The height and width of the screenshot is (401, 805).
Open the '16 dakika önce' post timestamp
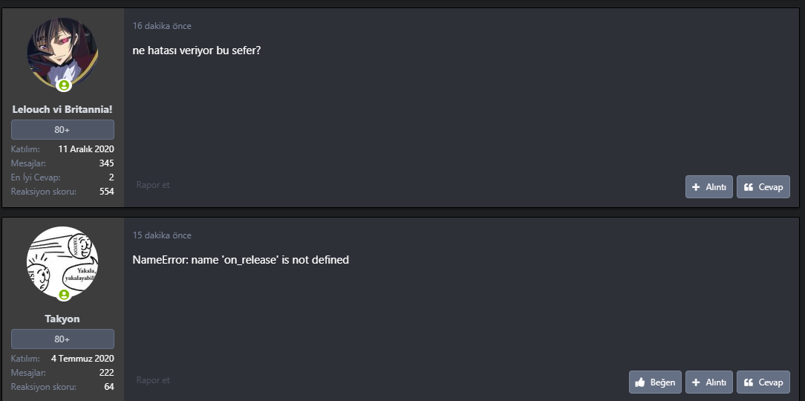point(162,26)
